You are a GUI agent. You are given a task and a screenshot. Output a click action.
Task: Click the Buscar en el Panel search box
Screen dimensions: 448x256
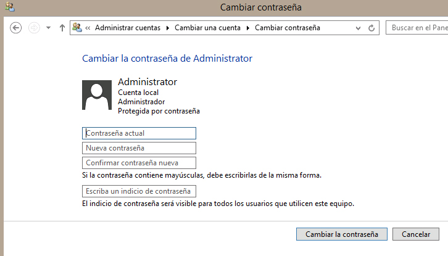[x=417, y=28]
